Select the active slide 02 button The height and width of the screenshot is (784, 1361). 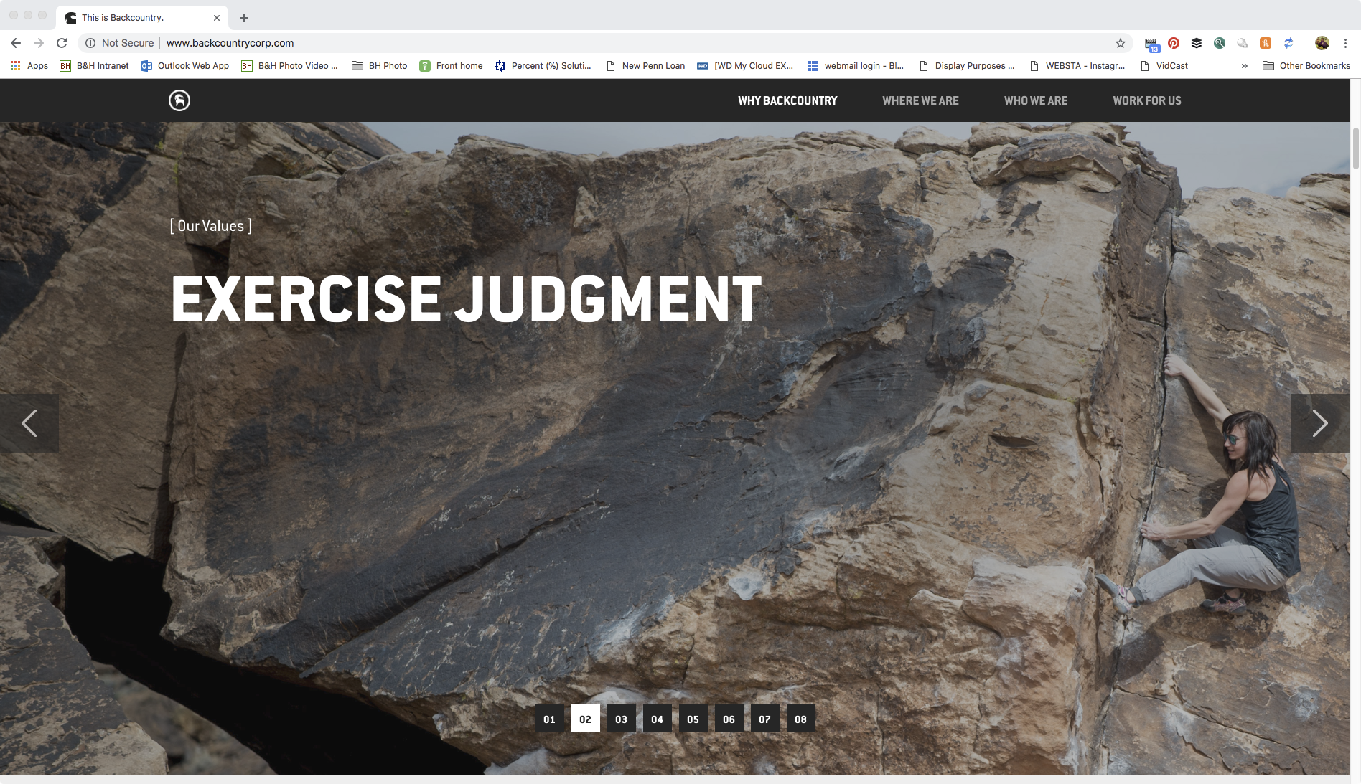pos(586,719)
